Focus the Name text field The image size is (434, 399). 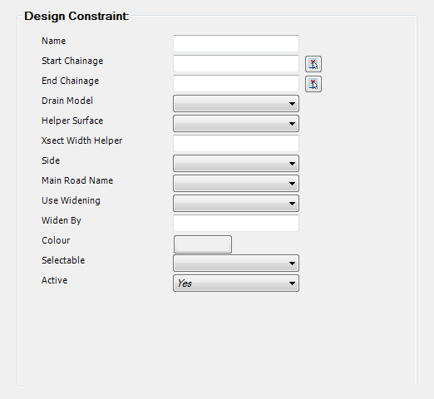pyautogui.click(x=236, y=43)
